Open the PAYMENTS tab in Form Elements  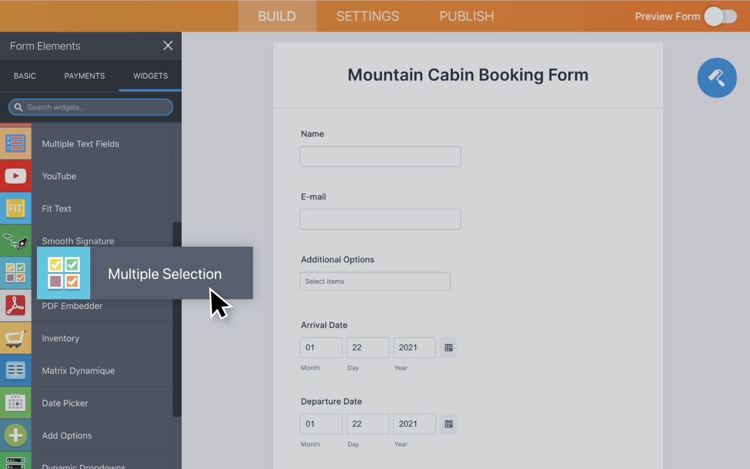(84, 76)
